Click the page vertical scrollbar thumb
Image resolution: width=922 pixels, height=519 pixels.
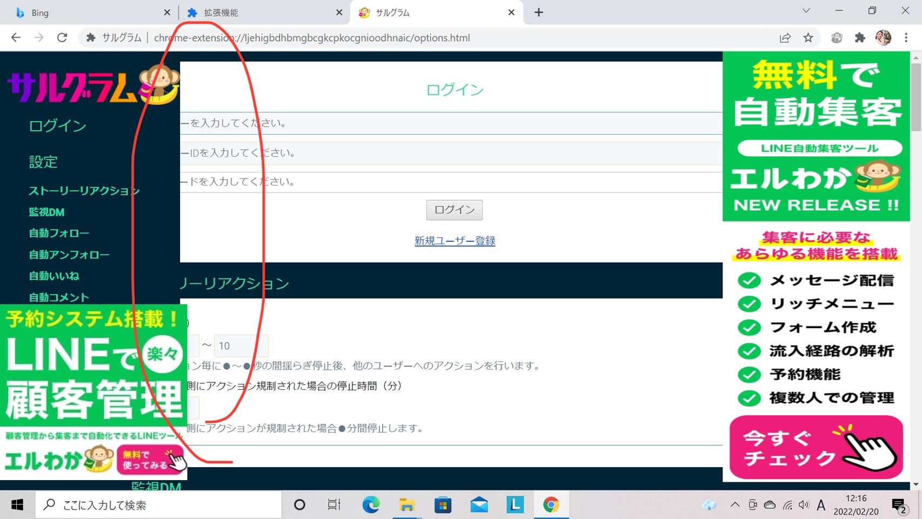[916, 97]
